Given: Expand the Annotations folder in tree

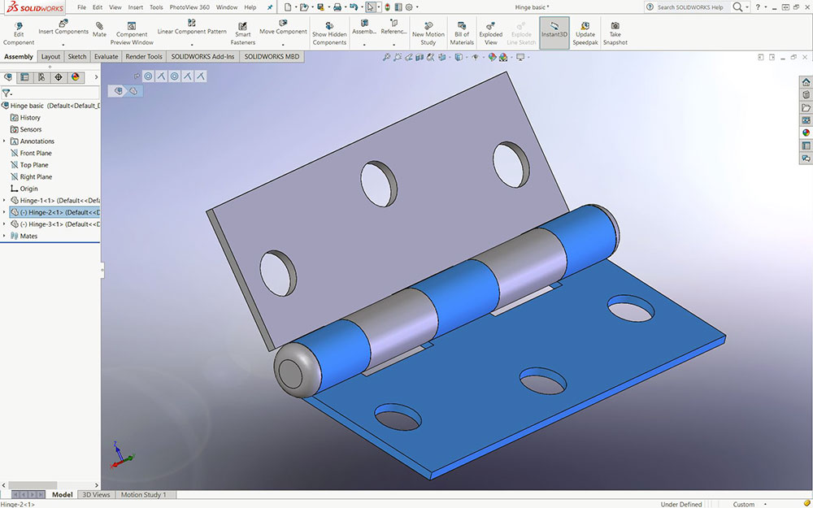Looking at the screenshot, I should coord(4,141).
